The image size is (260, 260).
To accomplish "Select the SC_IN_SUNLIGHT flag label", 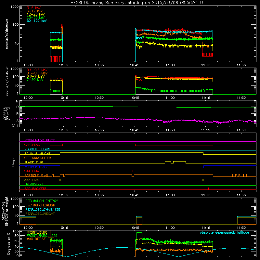I will (x=37, y=153).
